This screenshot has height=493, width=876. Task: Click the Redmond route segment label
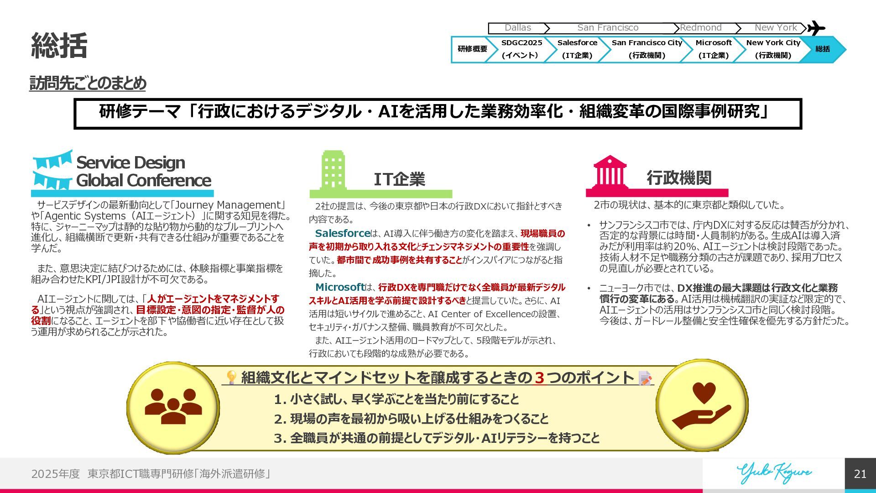click(700, 28)
